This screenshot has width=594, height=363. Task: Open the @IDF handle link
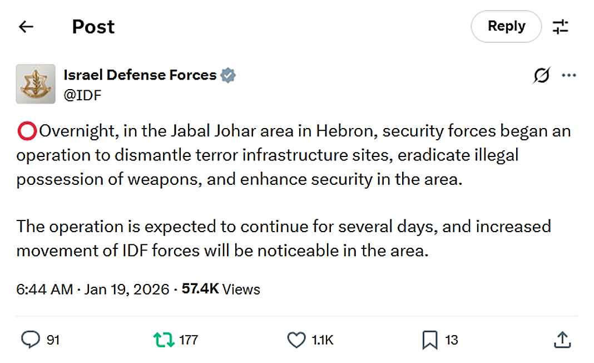82,95
